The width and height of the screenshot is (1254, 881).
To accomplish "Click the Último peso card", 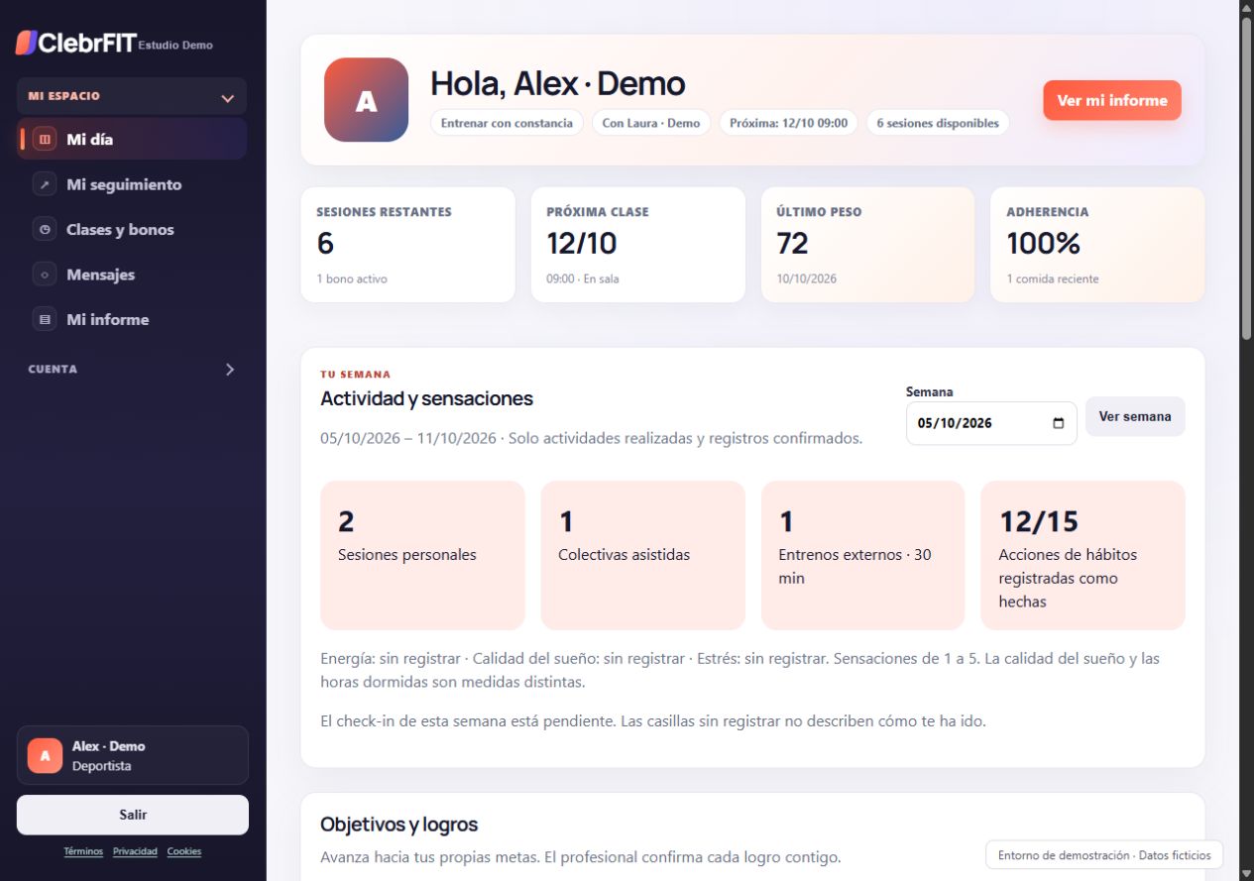I will click(x=867, y=245).
